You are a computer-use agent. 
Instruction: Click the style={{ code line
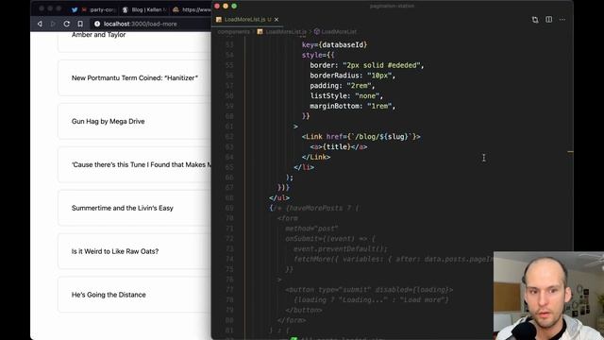point(318,55)
